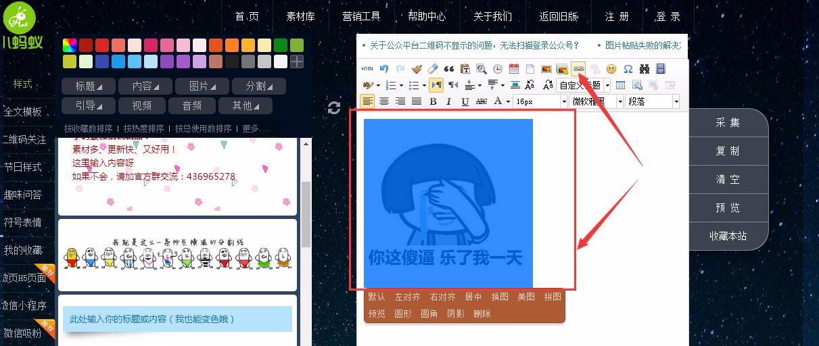Expand the 引导 style category

[89, 106]
